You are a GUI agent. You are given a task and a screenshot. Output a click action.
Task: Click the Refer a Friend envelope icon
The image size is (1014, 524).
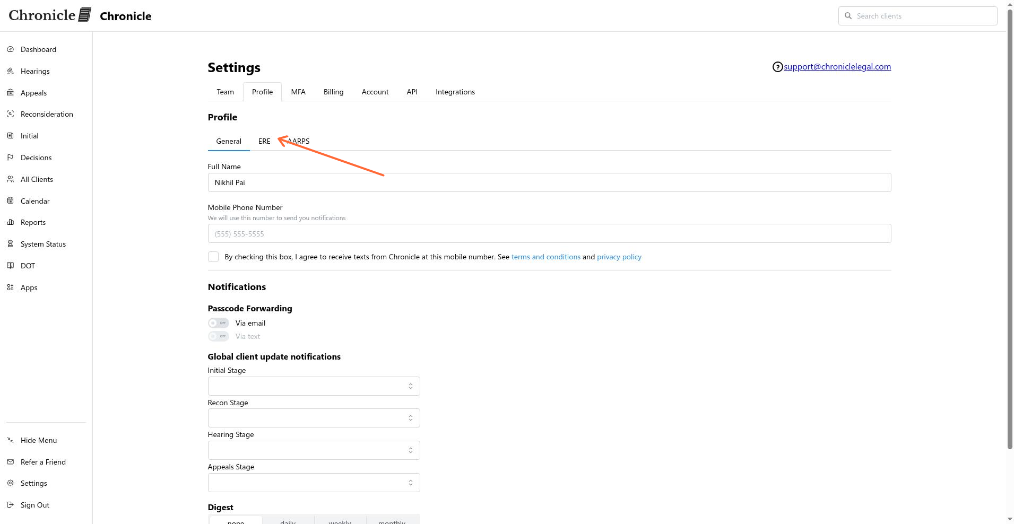coord(10,462)
